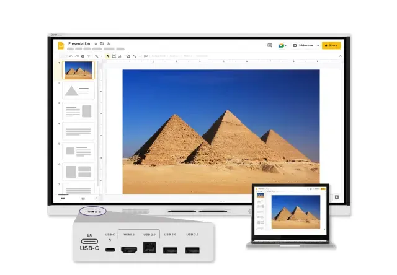Click the Print icon in toolbar
The width and height of the screenshot is (397, 275).
pyautogui.click(x=83, y=56)
